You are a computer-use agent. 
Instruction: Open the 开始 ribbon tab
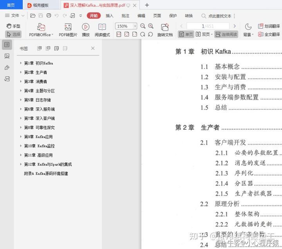(x=94, y=16)
